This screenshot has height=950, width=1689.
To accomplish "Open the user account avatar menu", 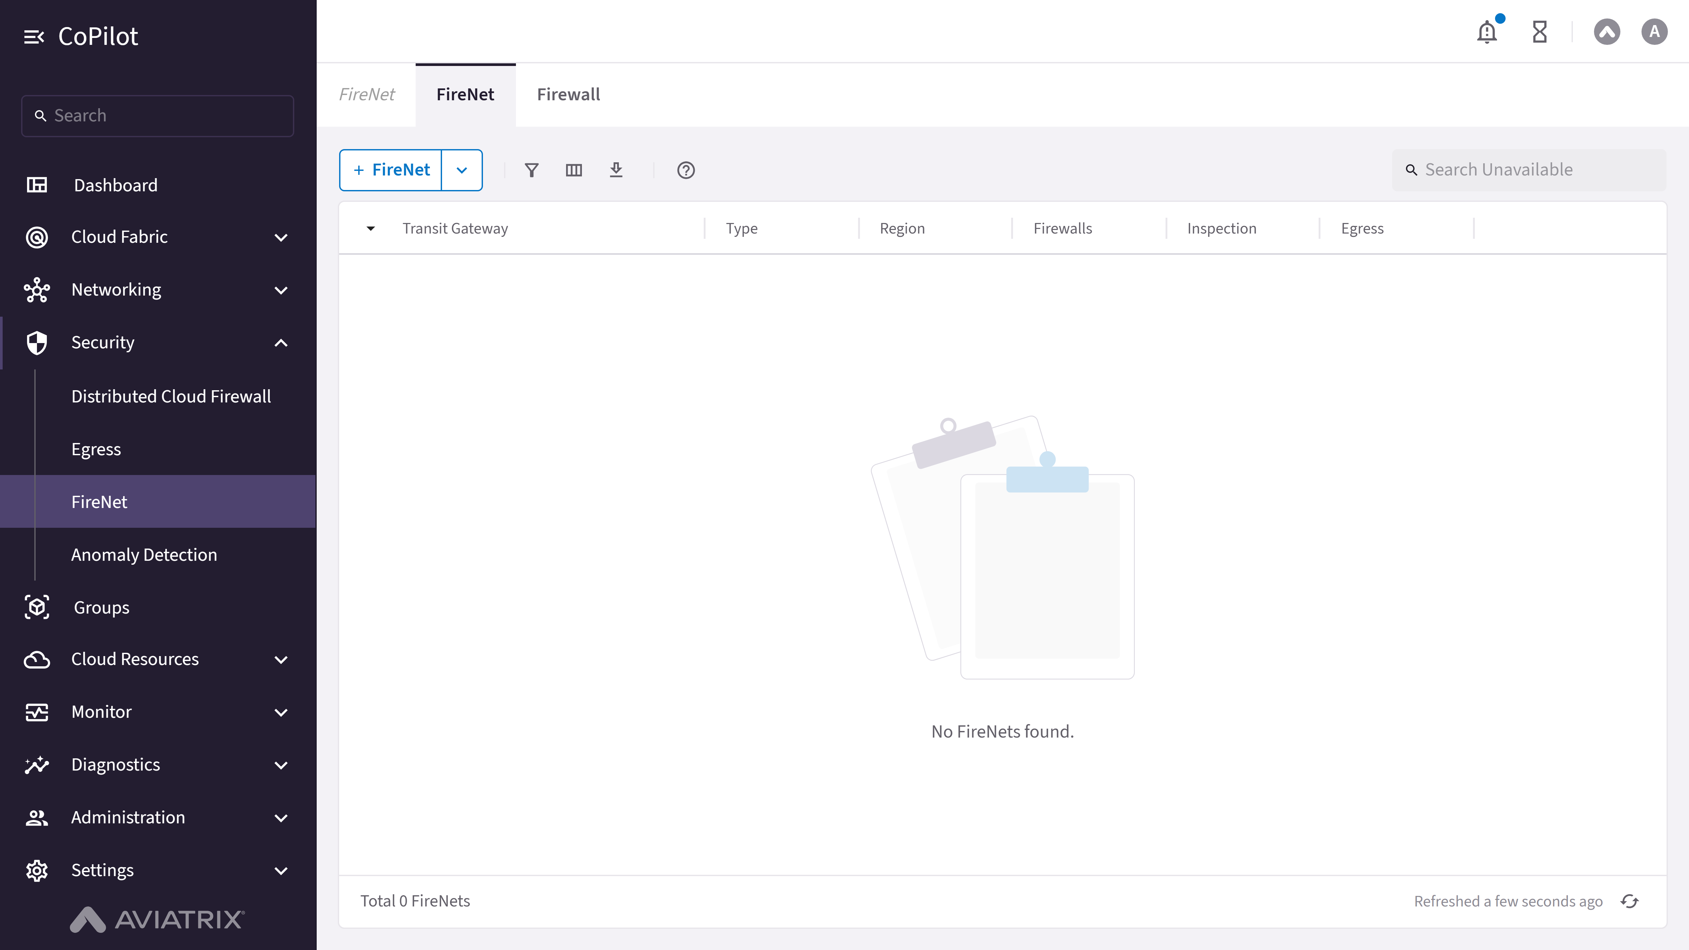I will tap(1654, 31).
